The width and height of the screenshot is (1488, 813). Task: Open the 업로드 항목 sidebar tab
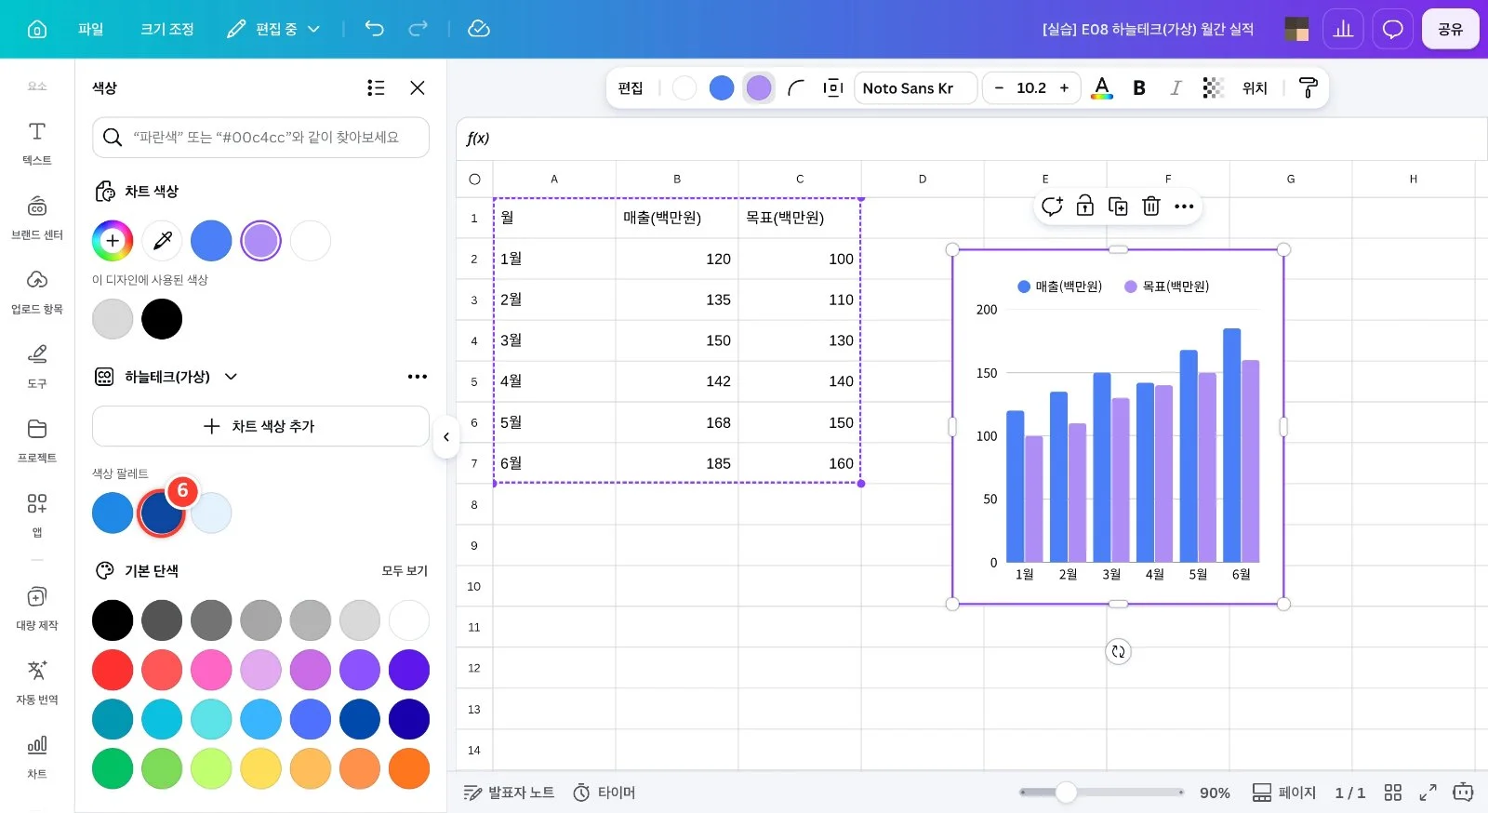37,292
